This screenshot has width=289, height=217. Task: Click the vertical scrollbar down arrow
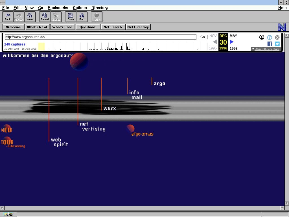287,203
